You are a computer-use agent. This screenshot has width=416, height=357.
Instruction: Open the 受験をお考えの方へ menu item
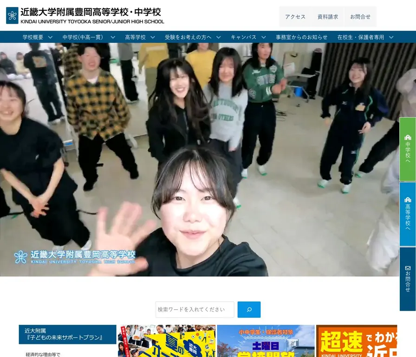coord(188,38)
